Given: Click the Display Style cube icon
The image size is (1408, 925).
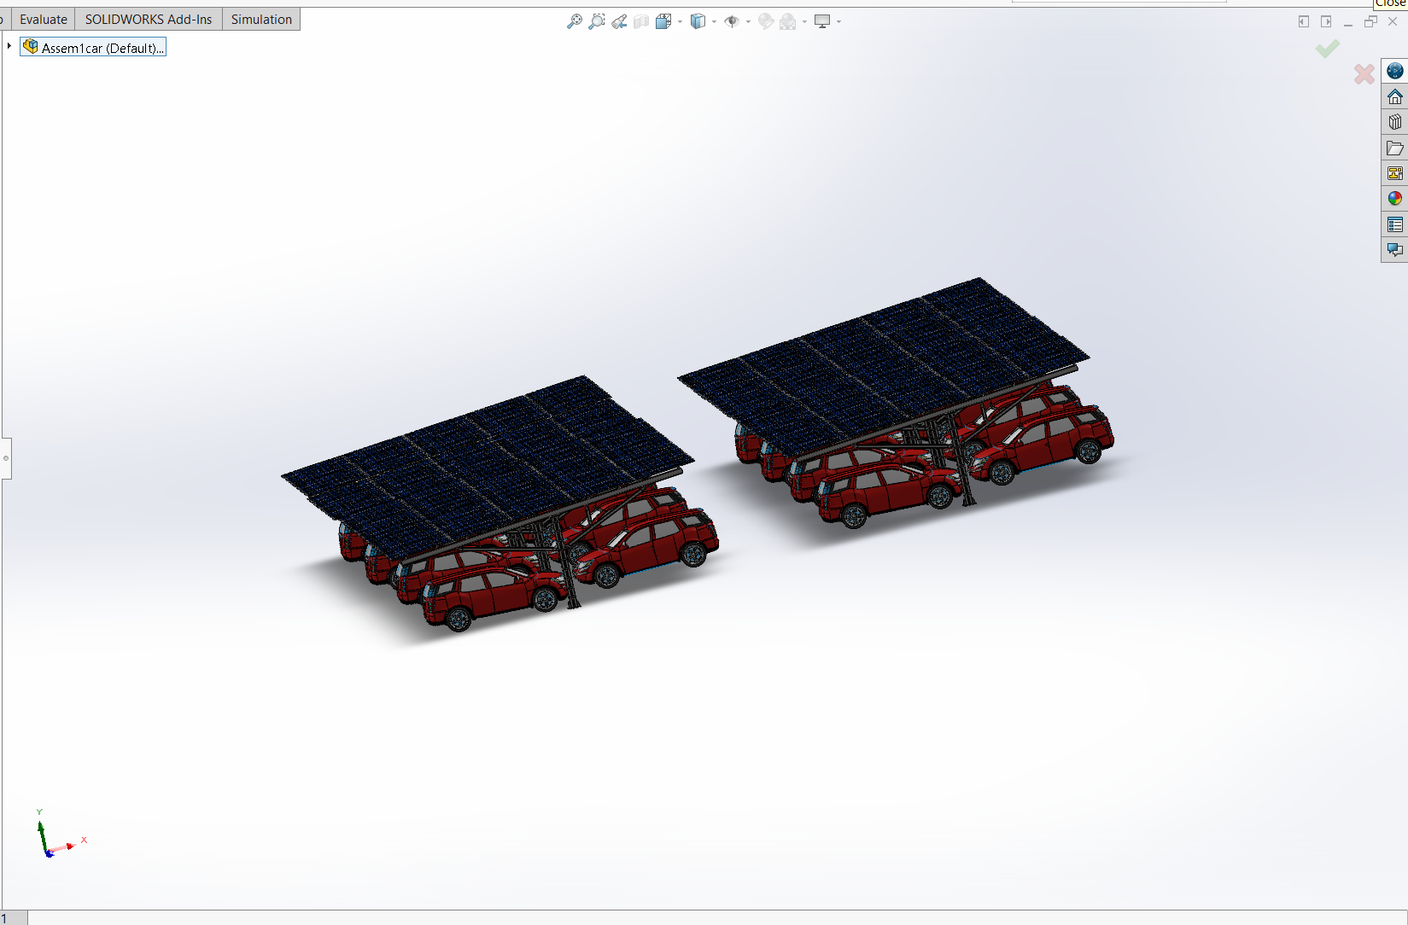Looking at the screenshot, I should pos(698,21).
